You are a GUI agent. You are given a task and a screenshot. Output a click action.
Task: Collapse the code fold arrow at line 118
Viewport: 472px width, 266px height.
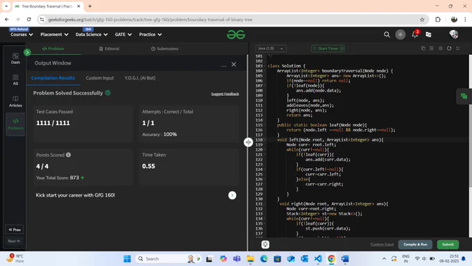tap(265, 140)
